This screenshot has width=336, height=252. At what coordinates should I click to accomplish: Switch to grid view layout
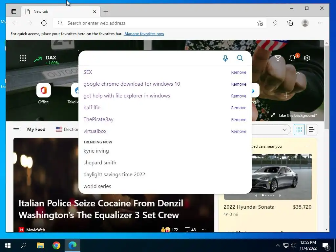pyautogui.click(x=299, y=129)
